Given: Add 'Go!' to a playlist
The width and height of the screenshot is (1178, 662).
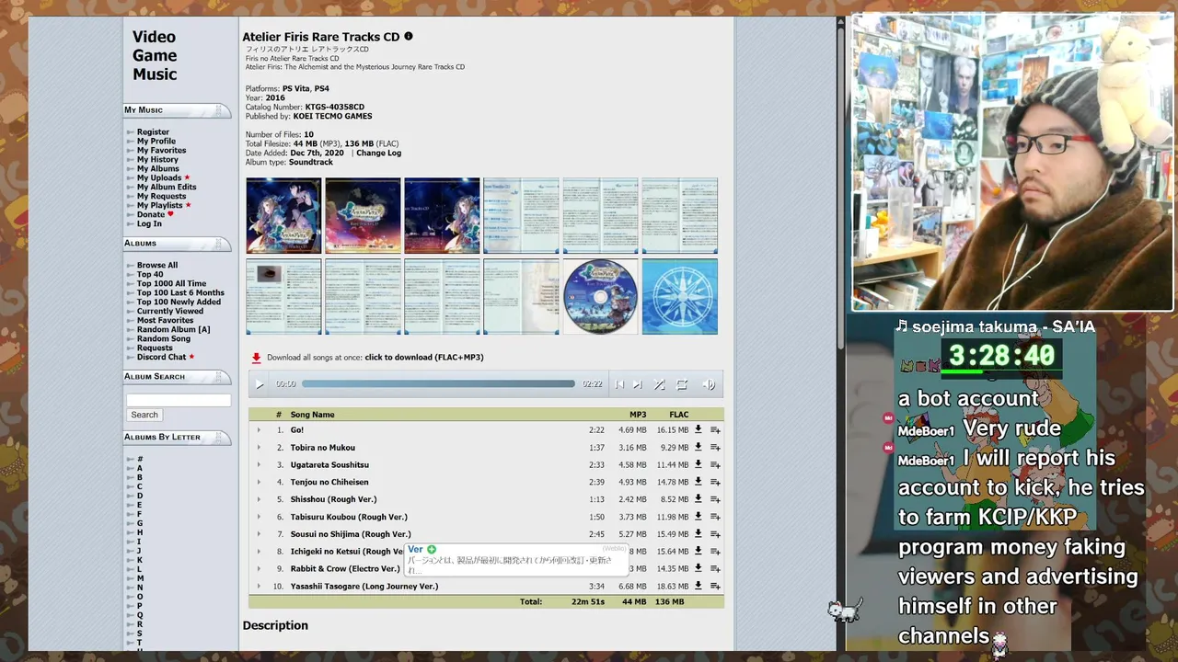Looking at the screenshot, I should coord(715,430).
